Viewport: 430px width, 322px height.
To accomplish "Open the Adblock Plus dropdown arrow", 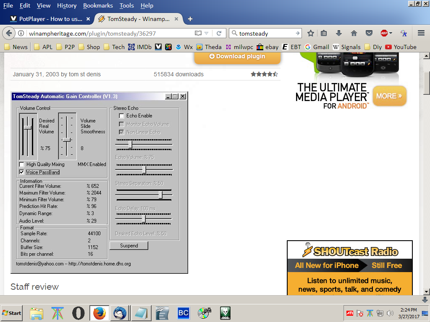I will tap(391, 34).
